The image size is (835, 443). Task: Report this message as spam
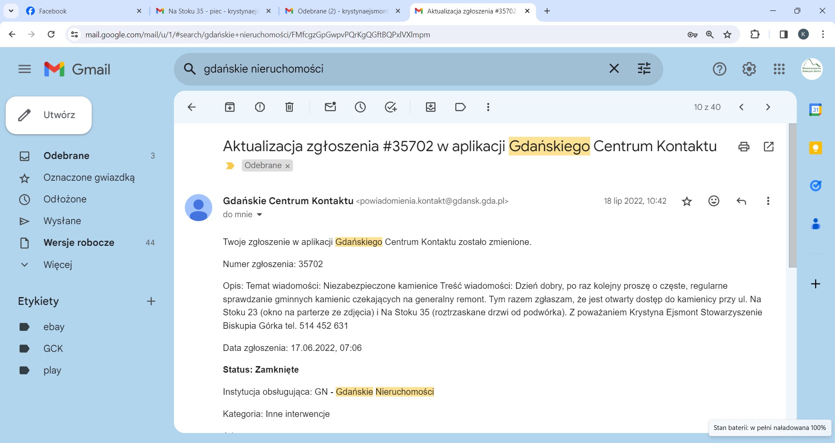(x=260, y=107)
